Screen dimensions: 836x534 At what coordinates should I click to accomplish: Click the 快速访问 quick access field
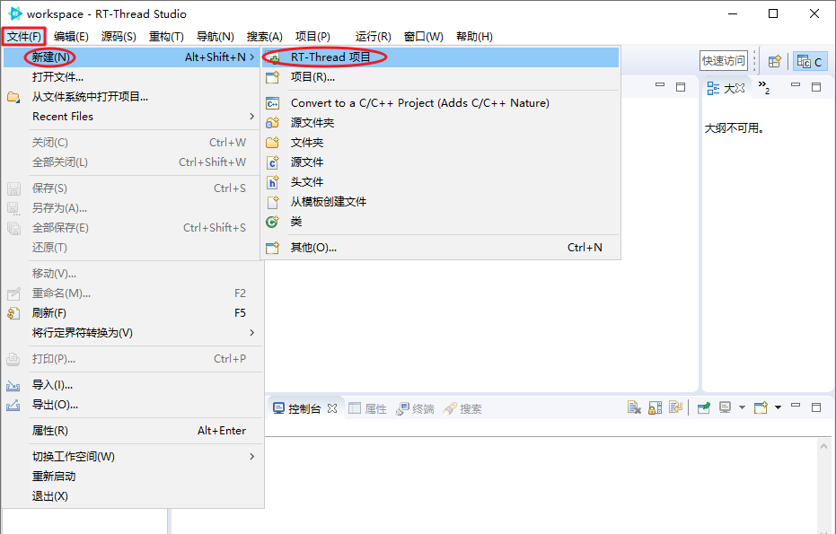click(724, 61)
